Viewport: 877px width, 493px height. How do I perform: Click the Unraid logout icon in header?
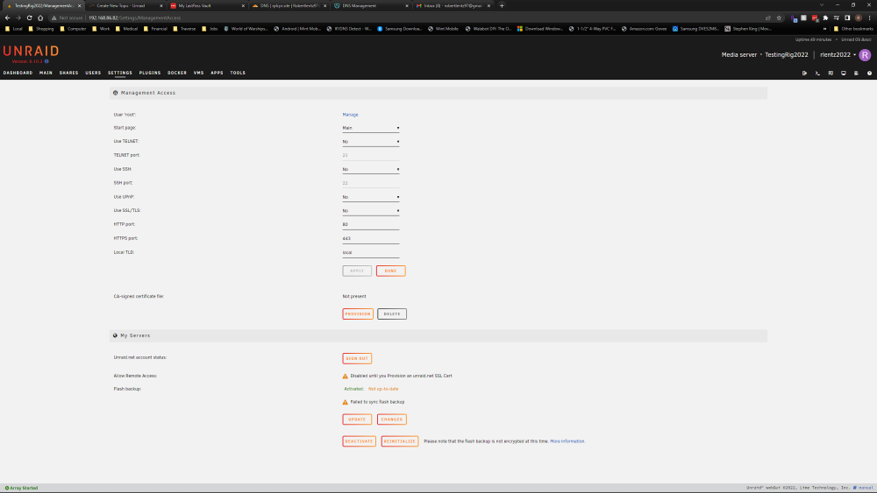pos(804,74)
